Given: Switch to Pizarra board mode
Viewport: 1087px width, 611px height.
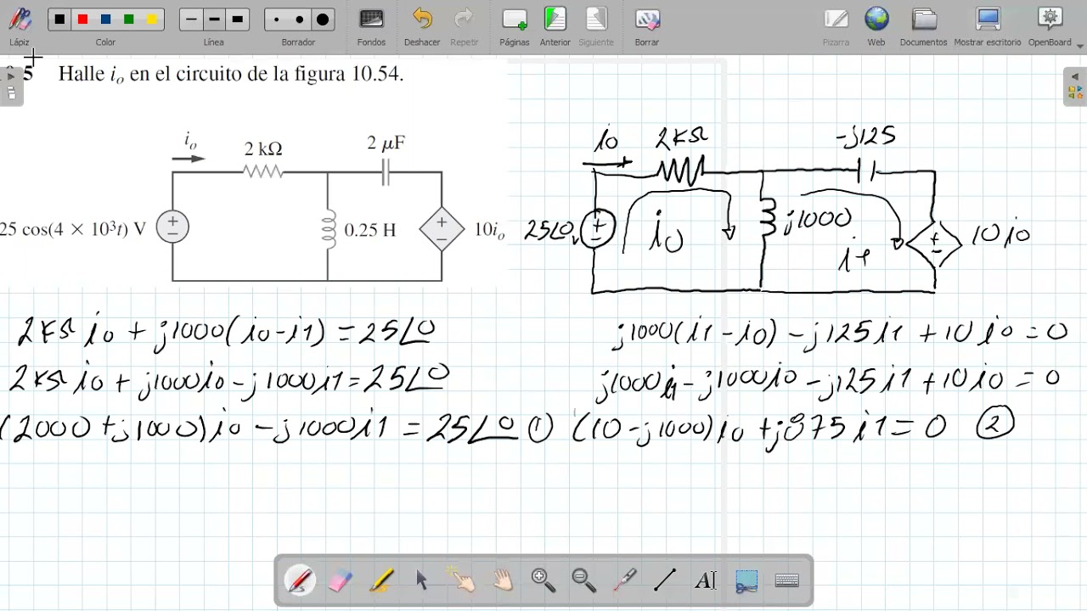Looking at the screenshot, I should click(836, 25).
